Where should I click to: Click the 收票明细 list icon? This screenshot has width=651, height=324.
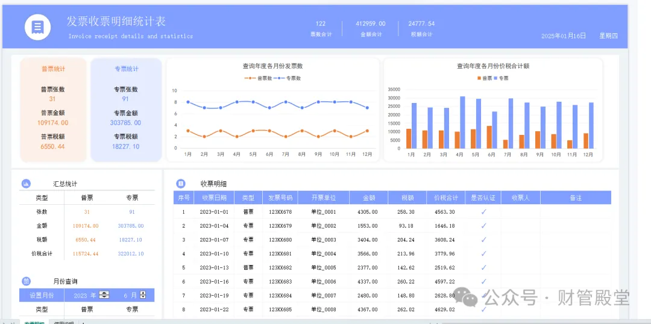(181, 183)
